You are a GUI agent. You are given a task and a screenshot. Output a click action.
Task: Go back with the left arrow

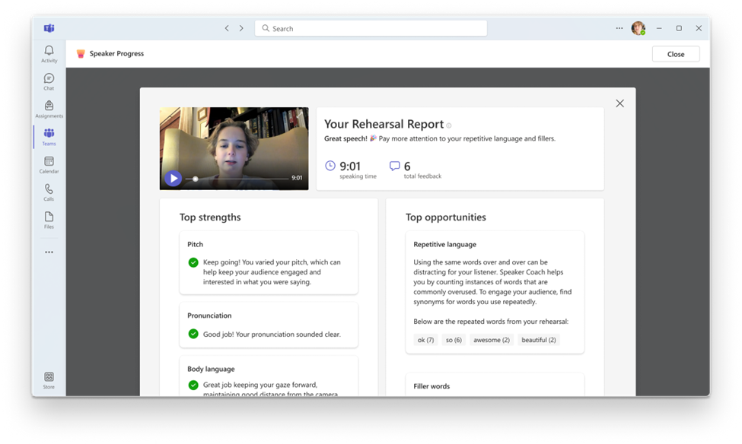tap(227, 28)
